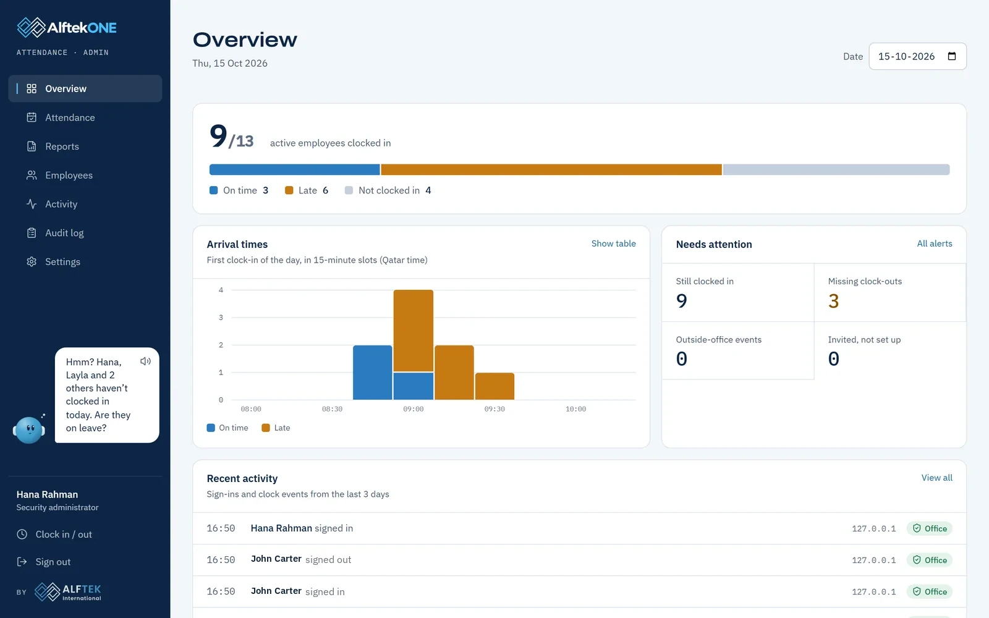
Task: Open Settings label in the sidebar
Action: click(x=62, y=261)
